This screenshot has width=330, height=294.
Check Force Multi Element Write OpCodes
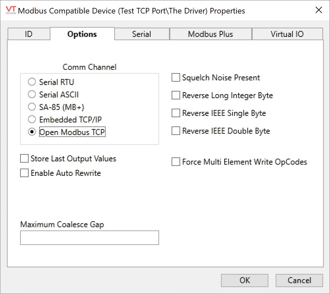click(x=176, y=162)
